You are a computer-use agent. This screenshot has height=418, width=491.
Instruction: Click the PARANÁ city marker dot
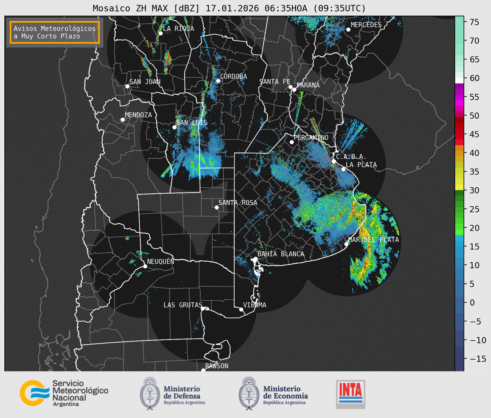(x=294, y=90)
